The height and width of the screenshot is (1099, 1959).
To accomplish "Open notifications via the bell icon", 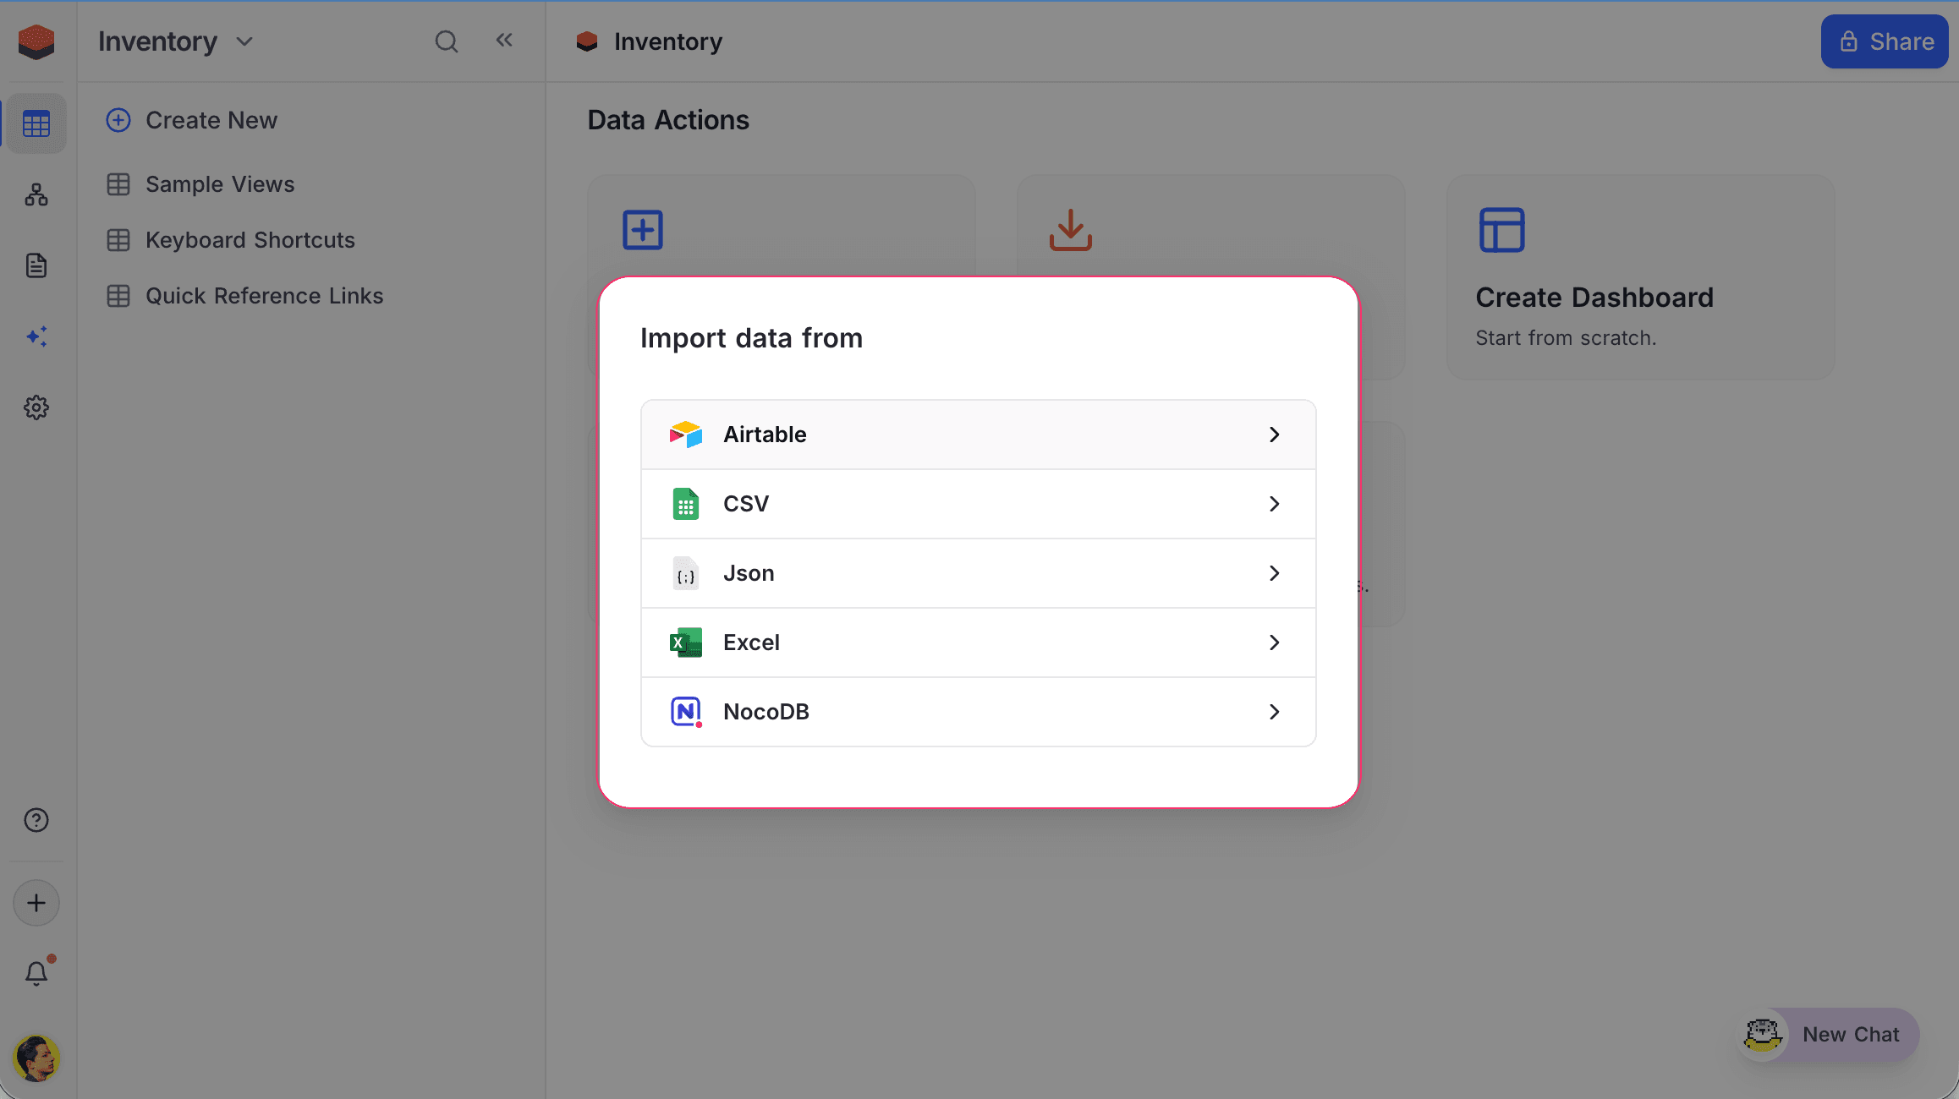I will click(36, 973).
